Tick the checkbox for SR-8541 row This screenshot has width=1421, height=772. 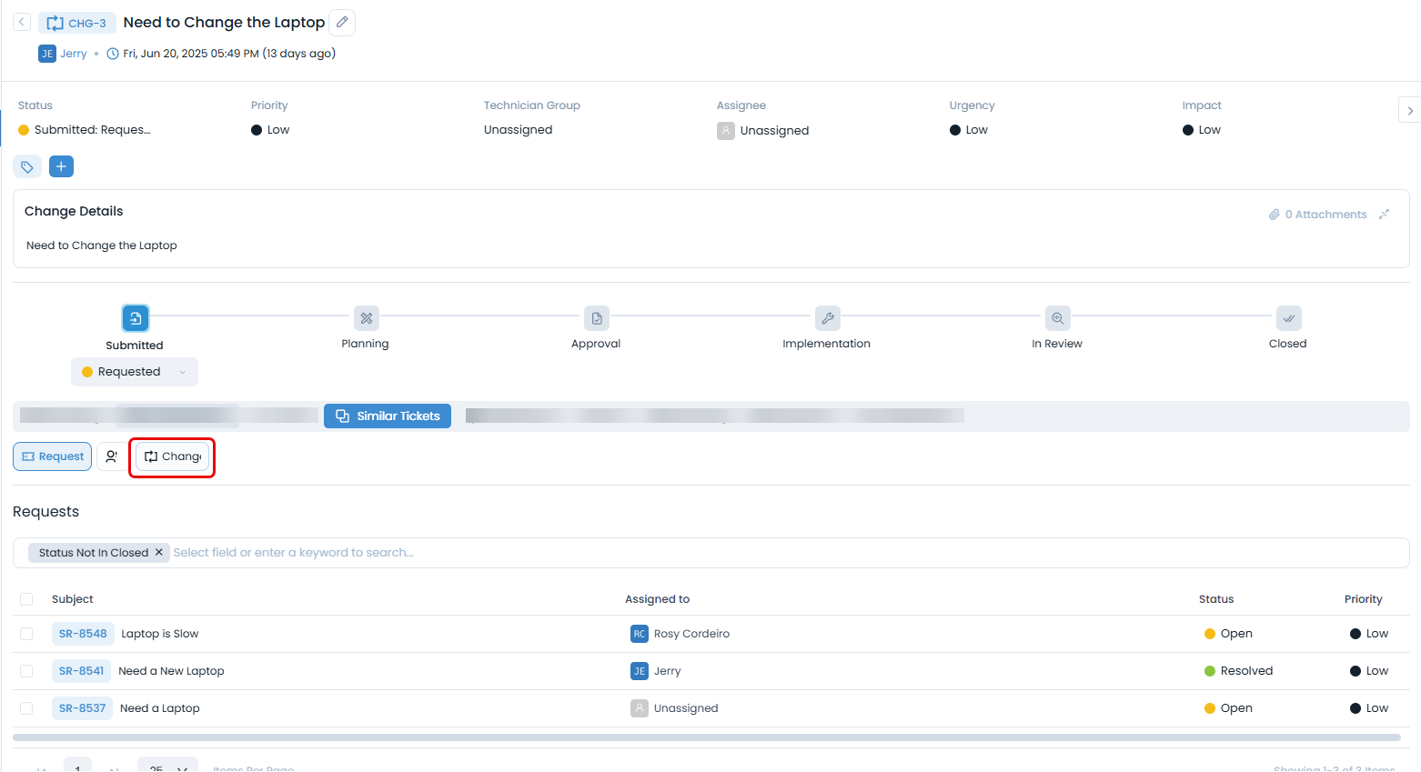point(26,671)
